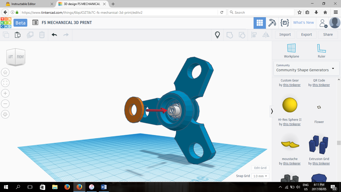The image size is (341, 192).
Task: Click the invite collaborator person icon
Action: click(323, 23)
